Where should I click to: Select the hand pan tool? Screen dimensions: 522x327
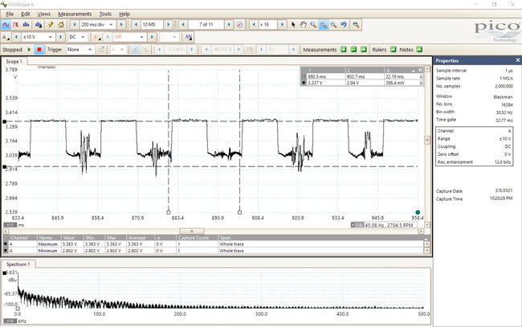pyautogui.click(x=302, y=25)
